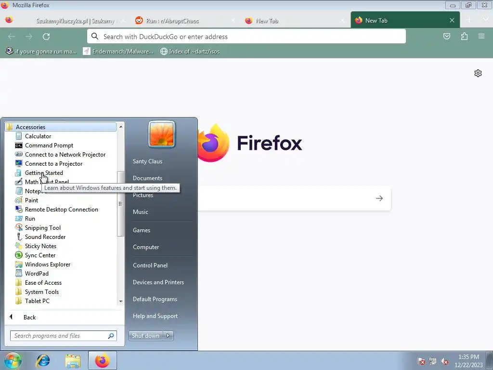Click the volume tray icon
The height and width of the screenshot is (370, 493).
(444, 361)
